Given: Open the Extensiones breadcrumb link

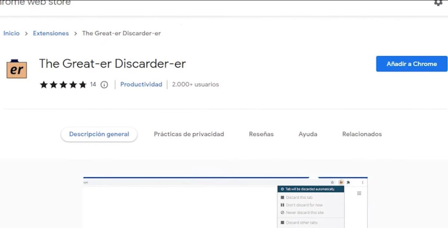Looking at the screenshot, I should (51, 33).
